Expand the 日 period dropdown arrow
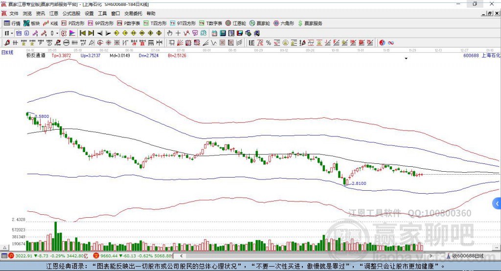Screen dimensions: 501x271 click(x=12, y=33)
